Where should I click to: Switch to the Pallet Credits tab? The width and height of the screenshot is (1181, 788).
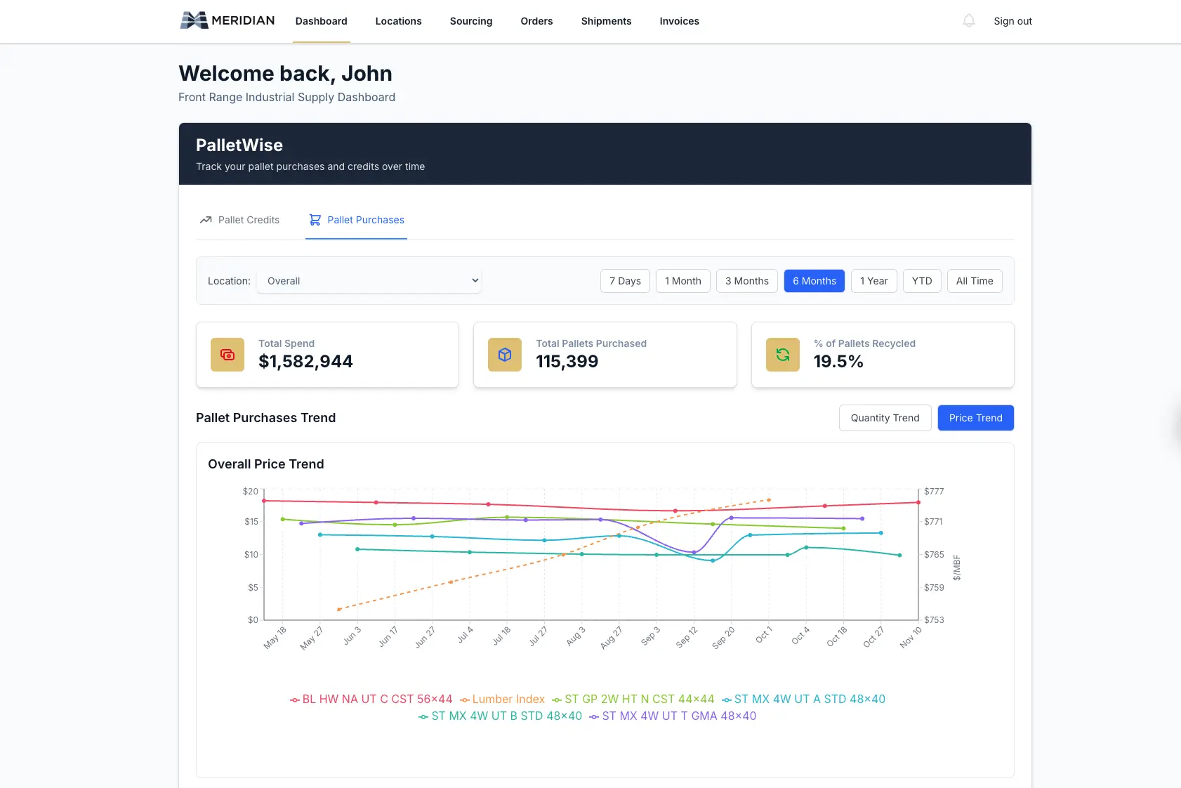249,220
